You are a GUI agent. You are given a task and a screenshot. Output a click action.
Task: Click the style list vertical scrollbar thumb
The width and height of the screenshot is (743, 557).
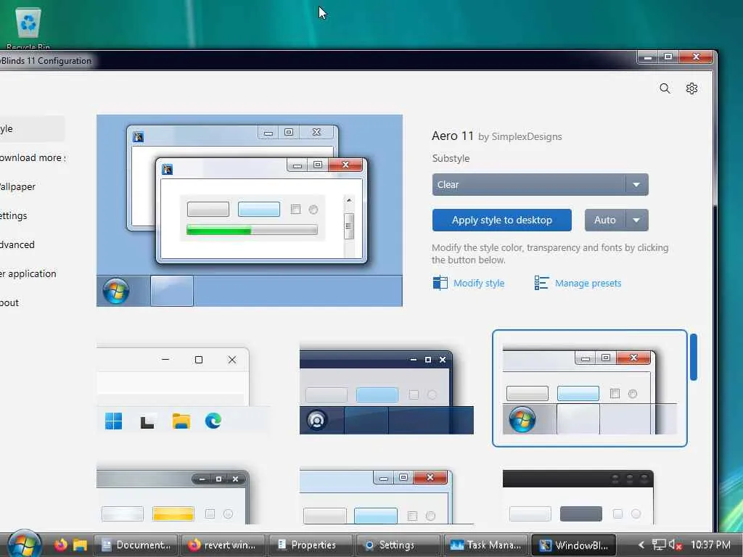tap(693, 357)
